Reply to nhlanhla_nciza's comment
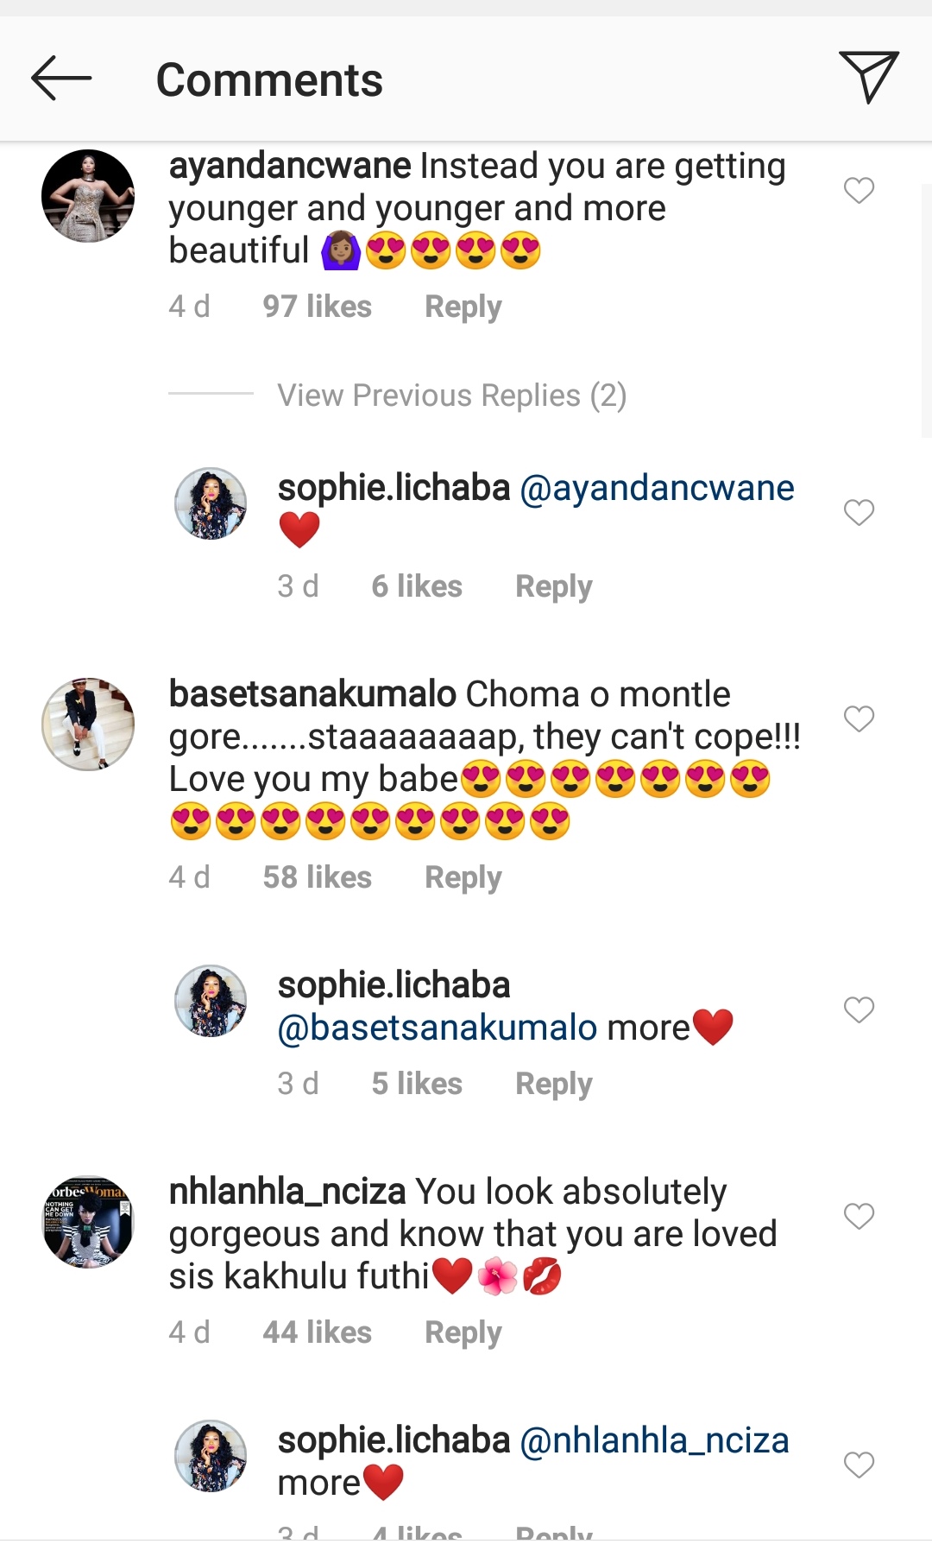This screenshot has height=1544, width=932. click(463, 1332)
